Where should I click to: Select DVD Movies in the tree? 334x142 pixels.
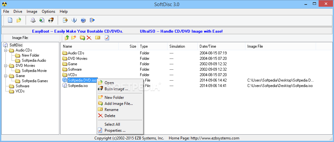(x=25, y=66)
